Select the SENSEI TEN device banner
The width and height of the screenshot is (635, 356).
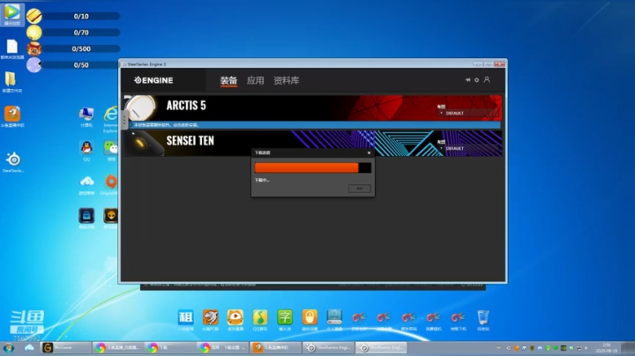click(312, 144)
